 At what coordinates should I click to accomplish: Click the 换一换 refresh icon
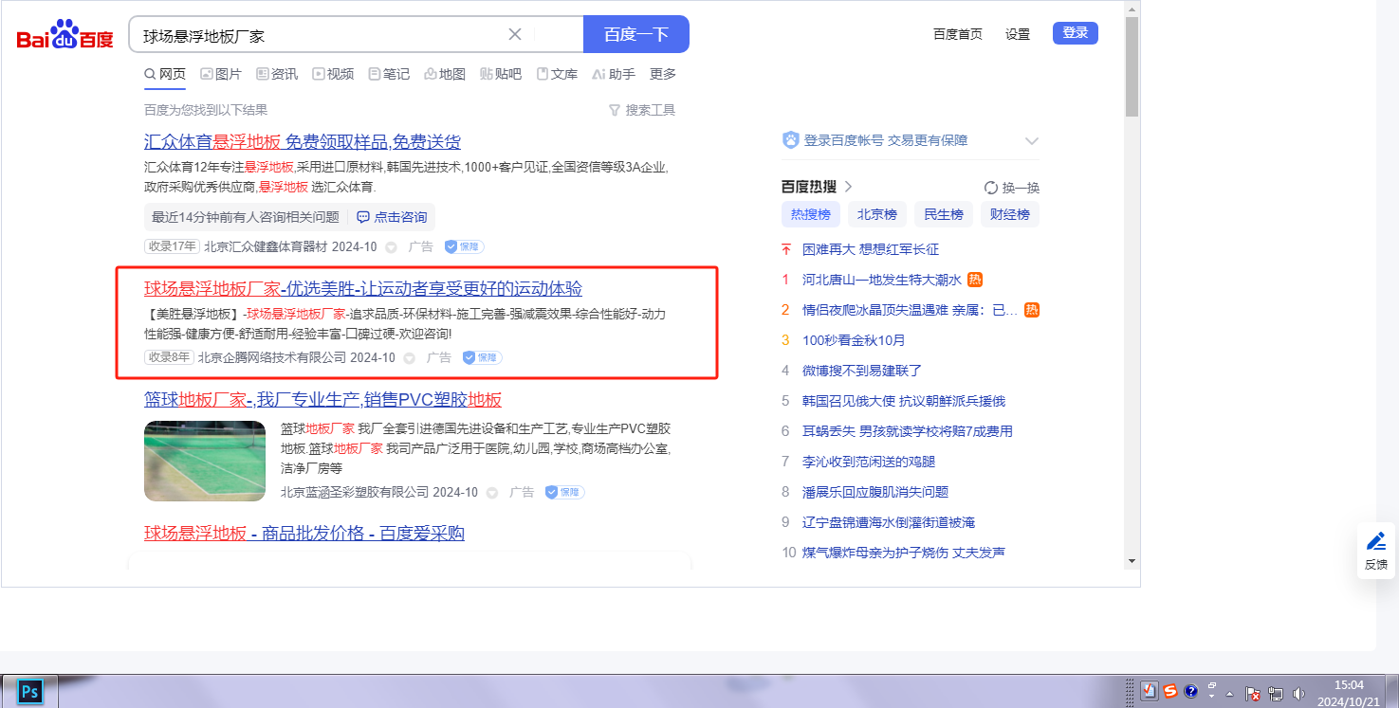coord(991,188)
